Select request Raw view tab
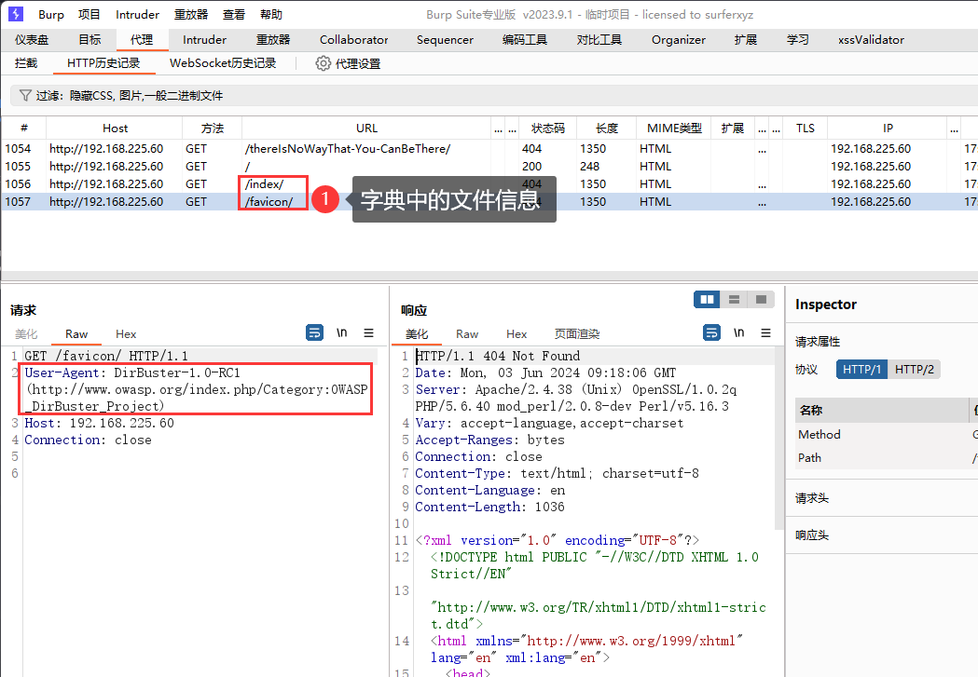 (76, 333)
